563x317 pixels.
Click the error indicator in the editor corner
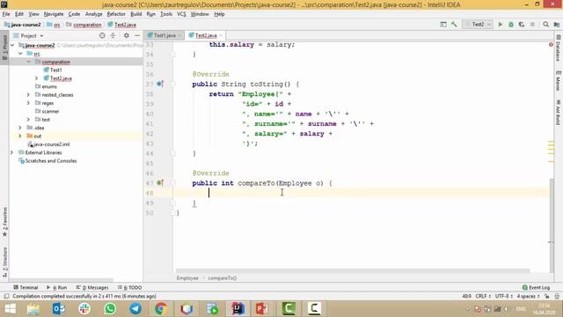[551, 45]
